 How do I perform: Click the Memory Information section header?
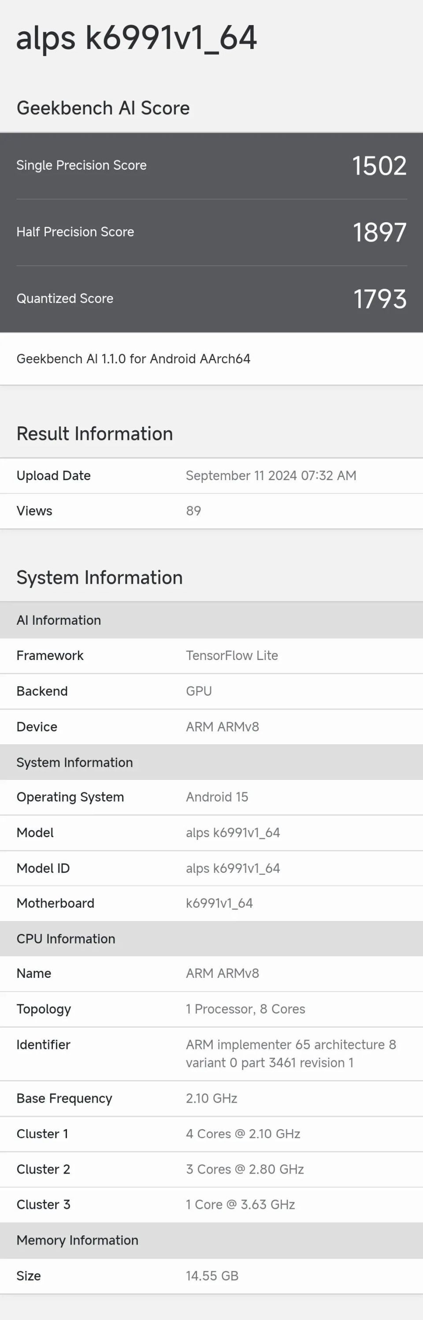pyautogui.click(x=77, y=1240)
